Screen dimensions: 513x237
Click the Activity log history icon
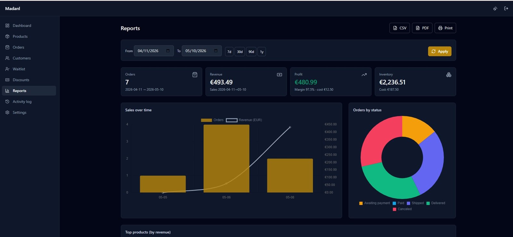click(7, 102)
